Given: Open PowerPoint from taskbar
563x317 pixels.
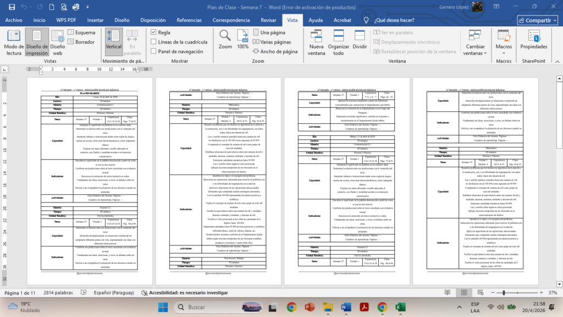Looking at the screenshot, I should pyautogui.click(x=310, y=307).
